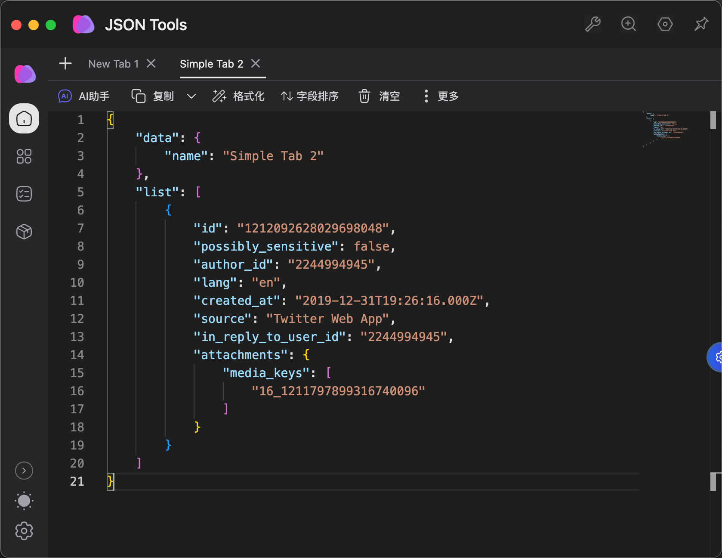Click the "author_id" key
The image size is (722, 558).
pyautogui.click(x=233, y=264)
